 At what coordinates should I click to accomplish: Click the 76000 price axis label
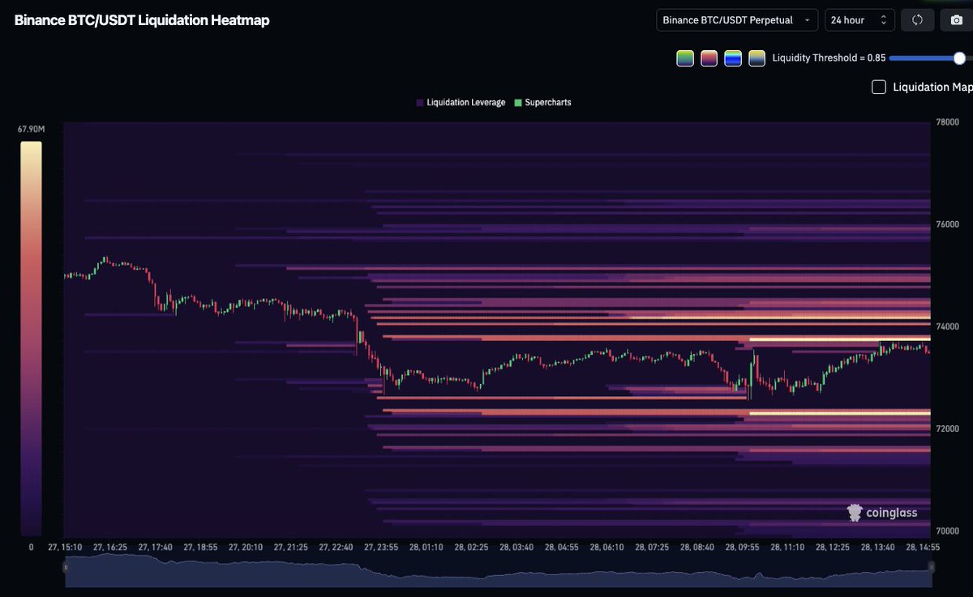point(948,224)
